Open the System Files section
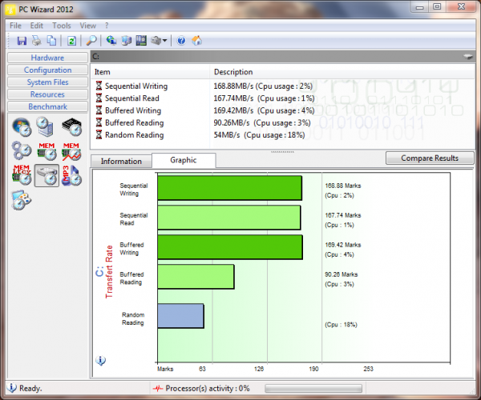 47,82
